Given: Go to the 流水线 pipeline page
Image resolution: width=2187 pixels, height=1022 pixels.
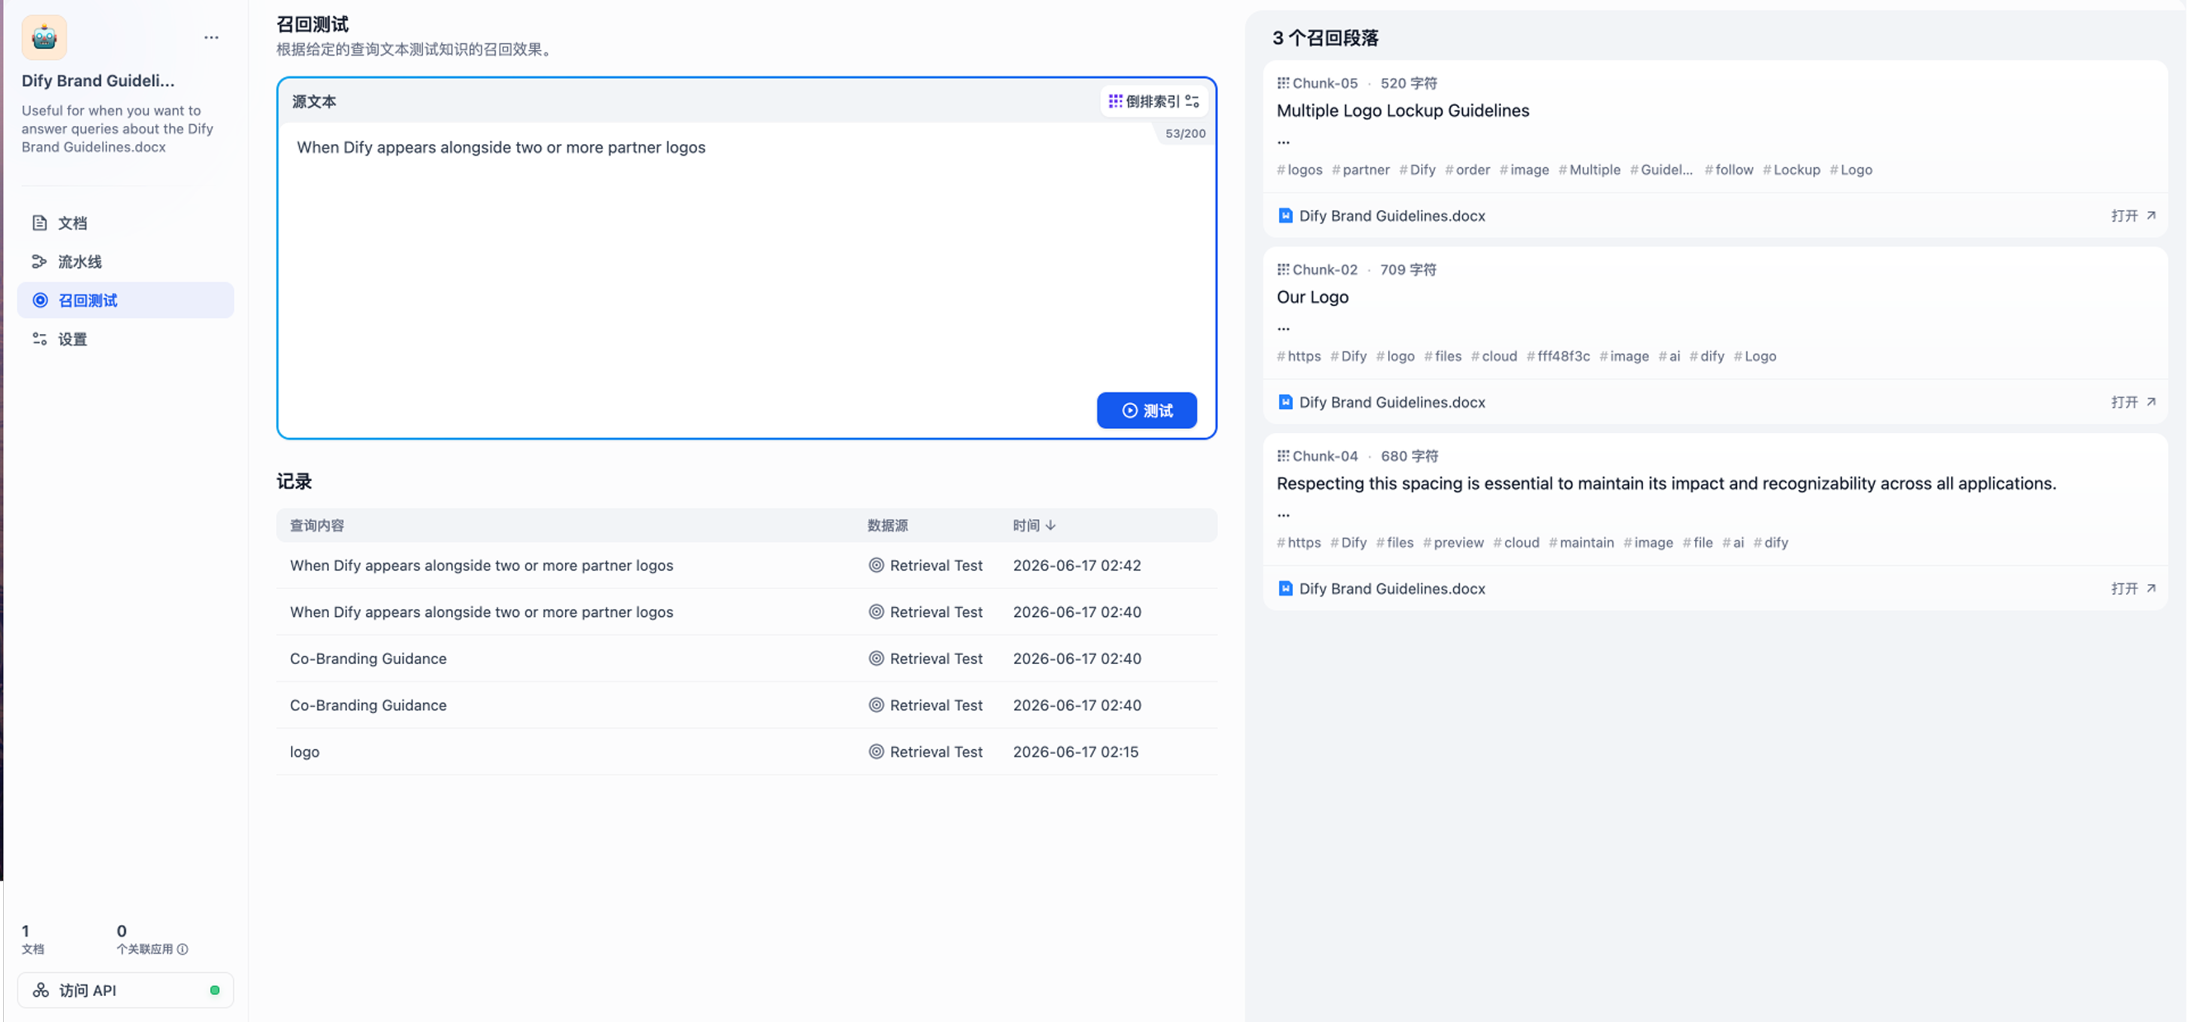Looking at the screenshot, I should 126,261.
